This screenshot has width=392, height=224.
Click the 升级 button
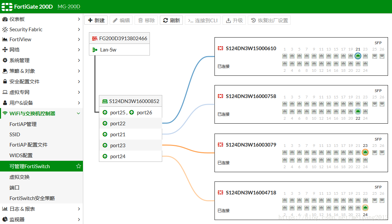pos(234,20)
